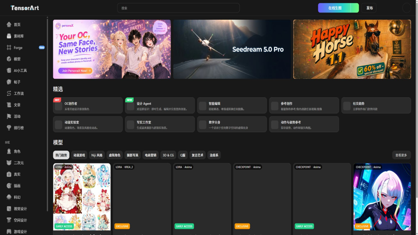Open the Happy Horse 1.1 banner
The width and height of the screenshot is (418, 235).
352,49
